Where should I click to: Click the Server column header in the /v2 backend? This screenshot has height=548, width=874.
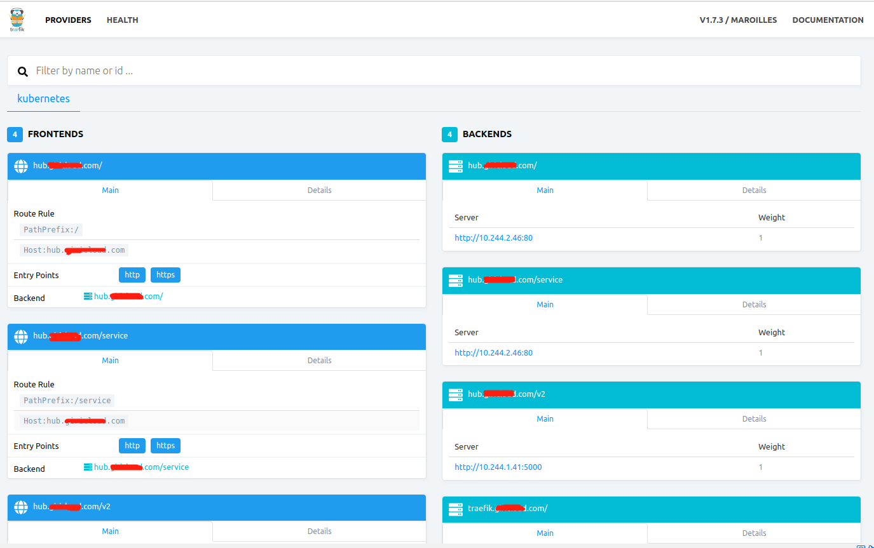tap(466, 446)
